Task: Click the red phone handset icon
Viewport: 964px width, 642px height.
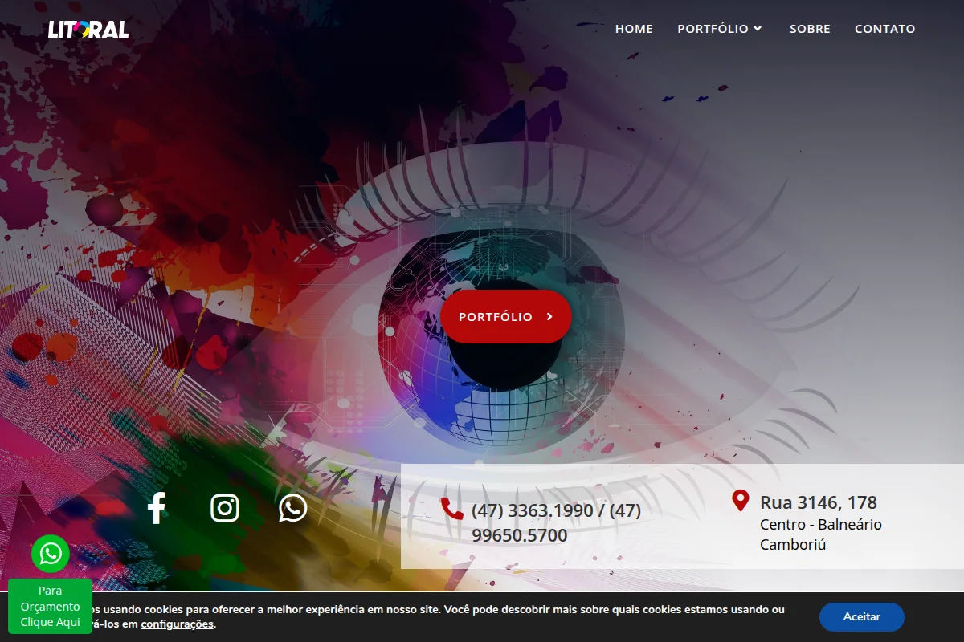Action: pyautogui.click(x=452, y=509)
